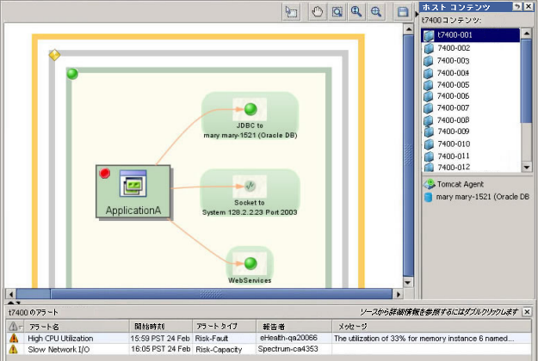
Task: Click host list scrollbar up arrow
Action: pos(526,34)
